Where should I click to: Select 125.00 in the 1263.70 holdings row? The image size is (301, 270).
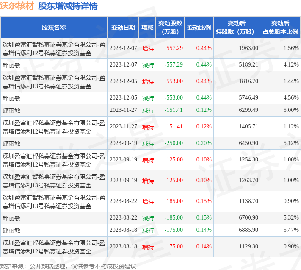point(174,180)
